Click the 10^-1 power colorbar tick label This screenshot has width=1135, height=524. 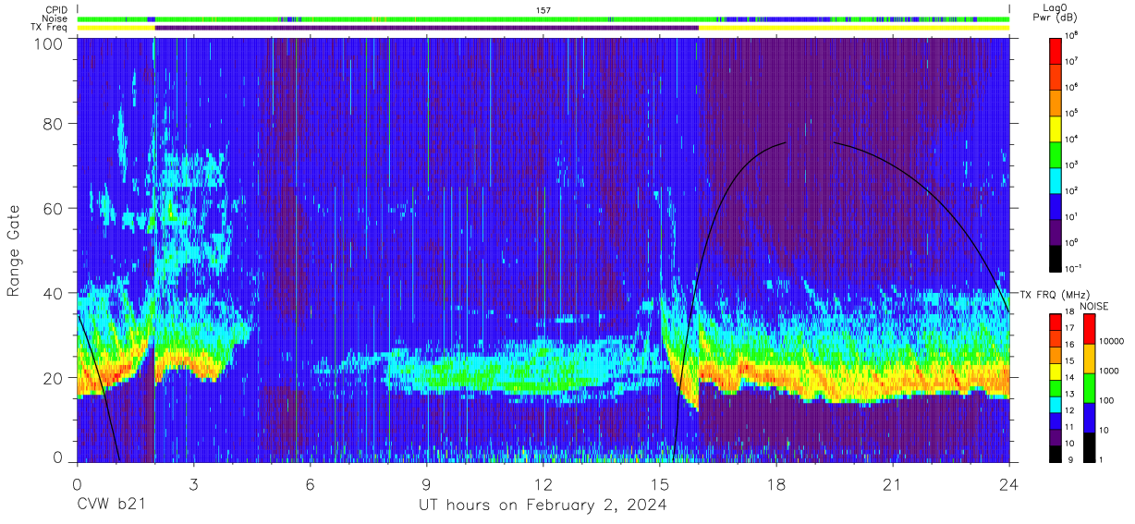point(1074,269)
